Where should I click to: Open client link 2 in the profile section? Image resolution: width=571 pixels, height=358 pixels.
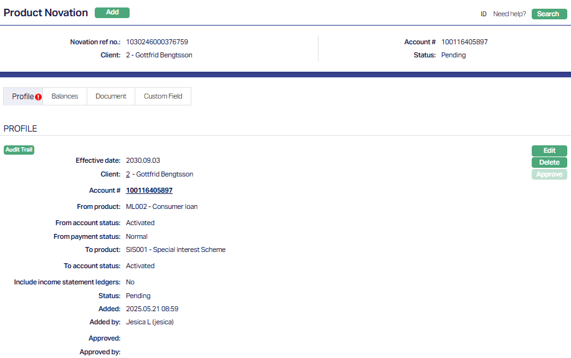(128, 174)
